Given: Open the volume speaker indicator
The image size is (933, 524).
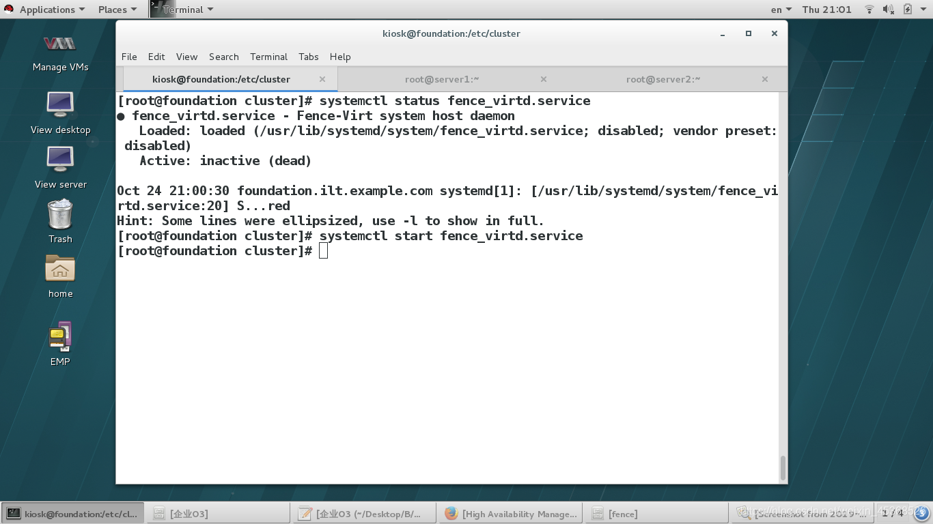Looking at the screenshot, I should click(889, 9).
